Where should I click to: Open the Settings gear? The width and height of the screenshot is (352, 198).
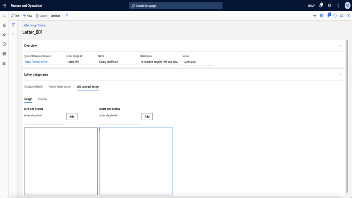[x=329, y=5]
